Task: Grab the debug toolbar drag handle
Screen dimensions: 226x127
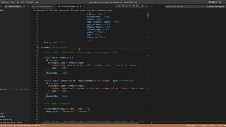Action: tap(117, 6)
